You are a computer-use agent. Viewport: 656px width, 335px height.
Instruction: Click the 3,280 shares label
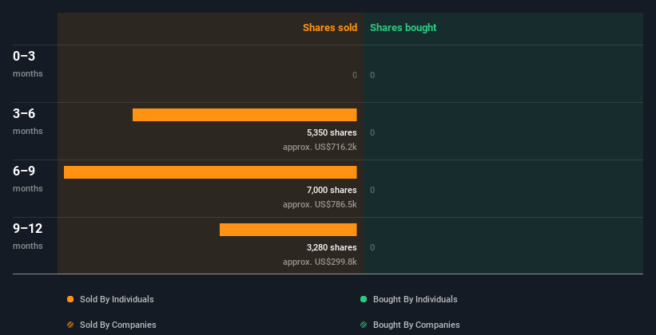click(332, 248)
